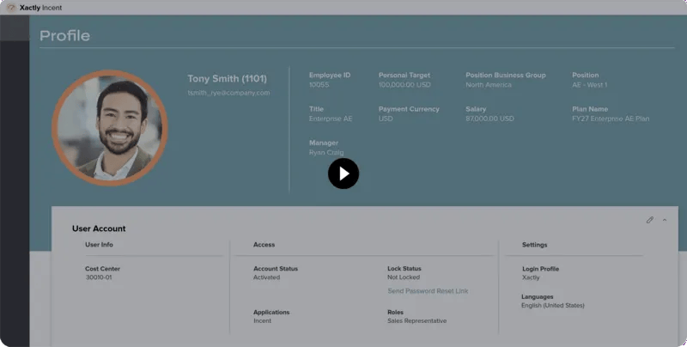
Task: Click Title value Enterprise AE
Action: (331, 119)
